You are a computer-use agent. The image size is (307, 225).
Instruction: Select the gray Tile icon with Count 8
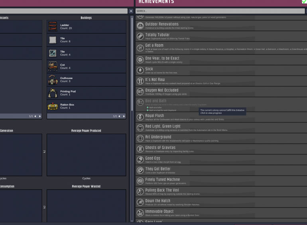[53, 40]
